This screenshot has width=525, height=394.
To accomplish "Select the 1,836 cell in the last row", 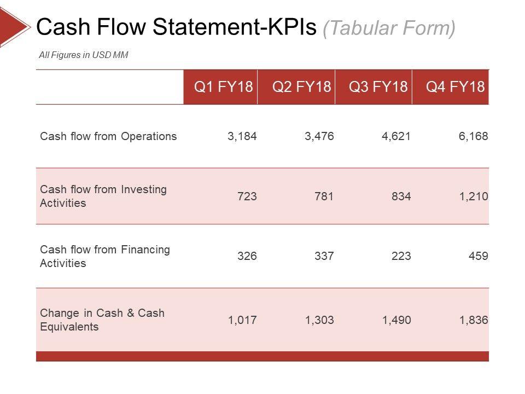I will click(474, 320).
